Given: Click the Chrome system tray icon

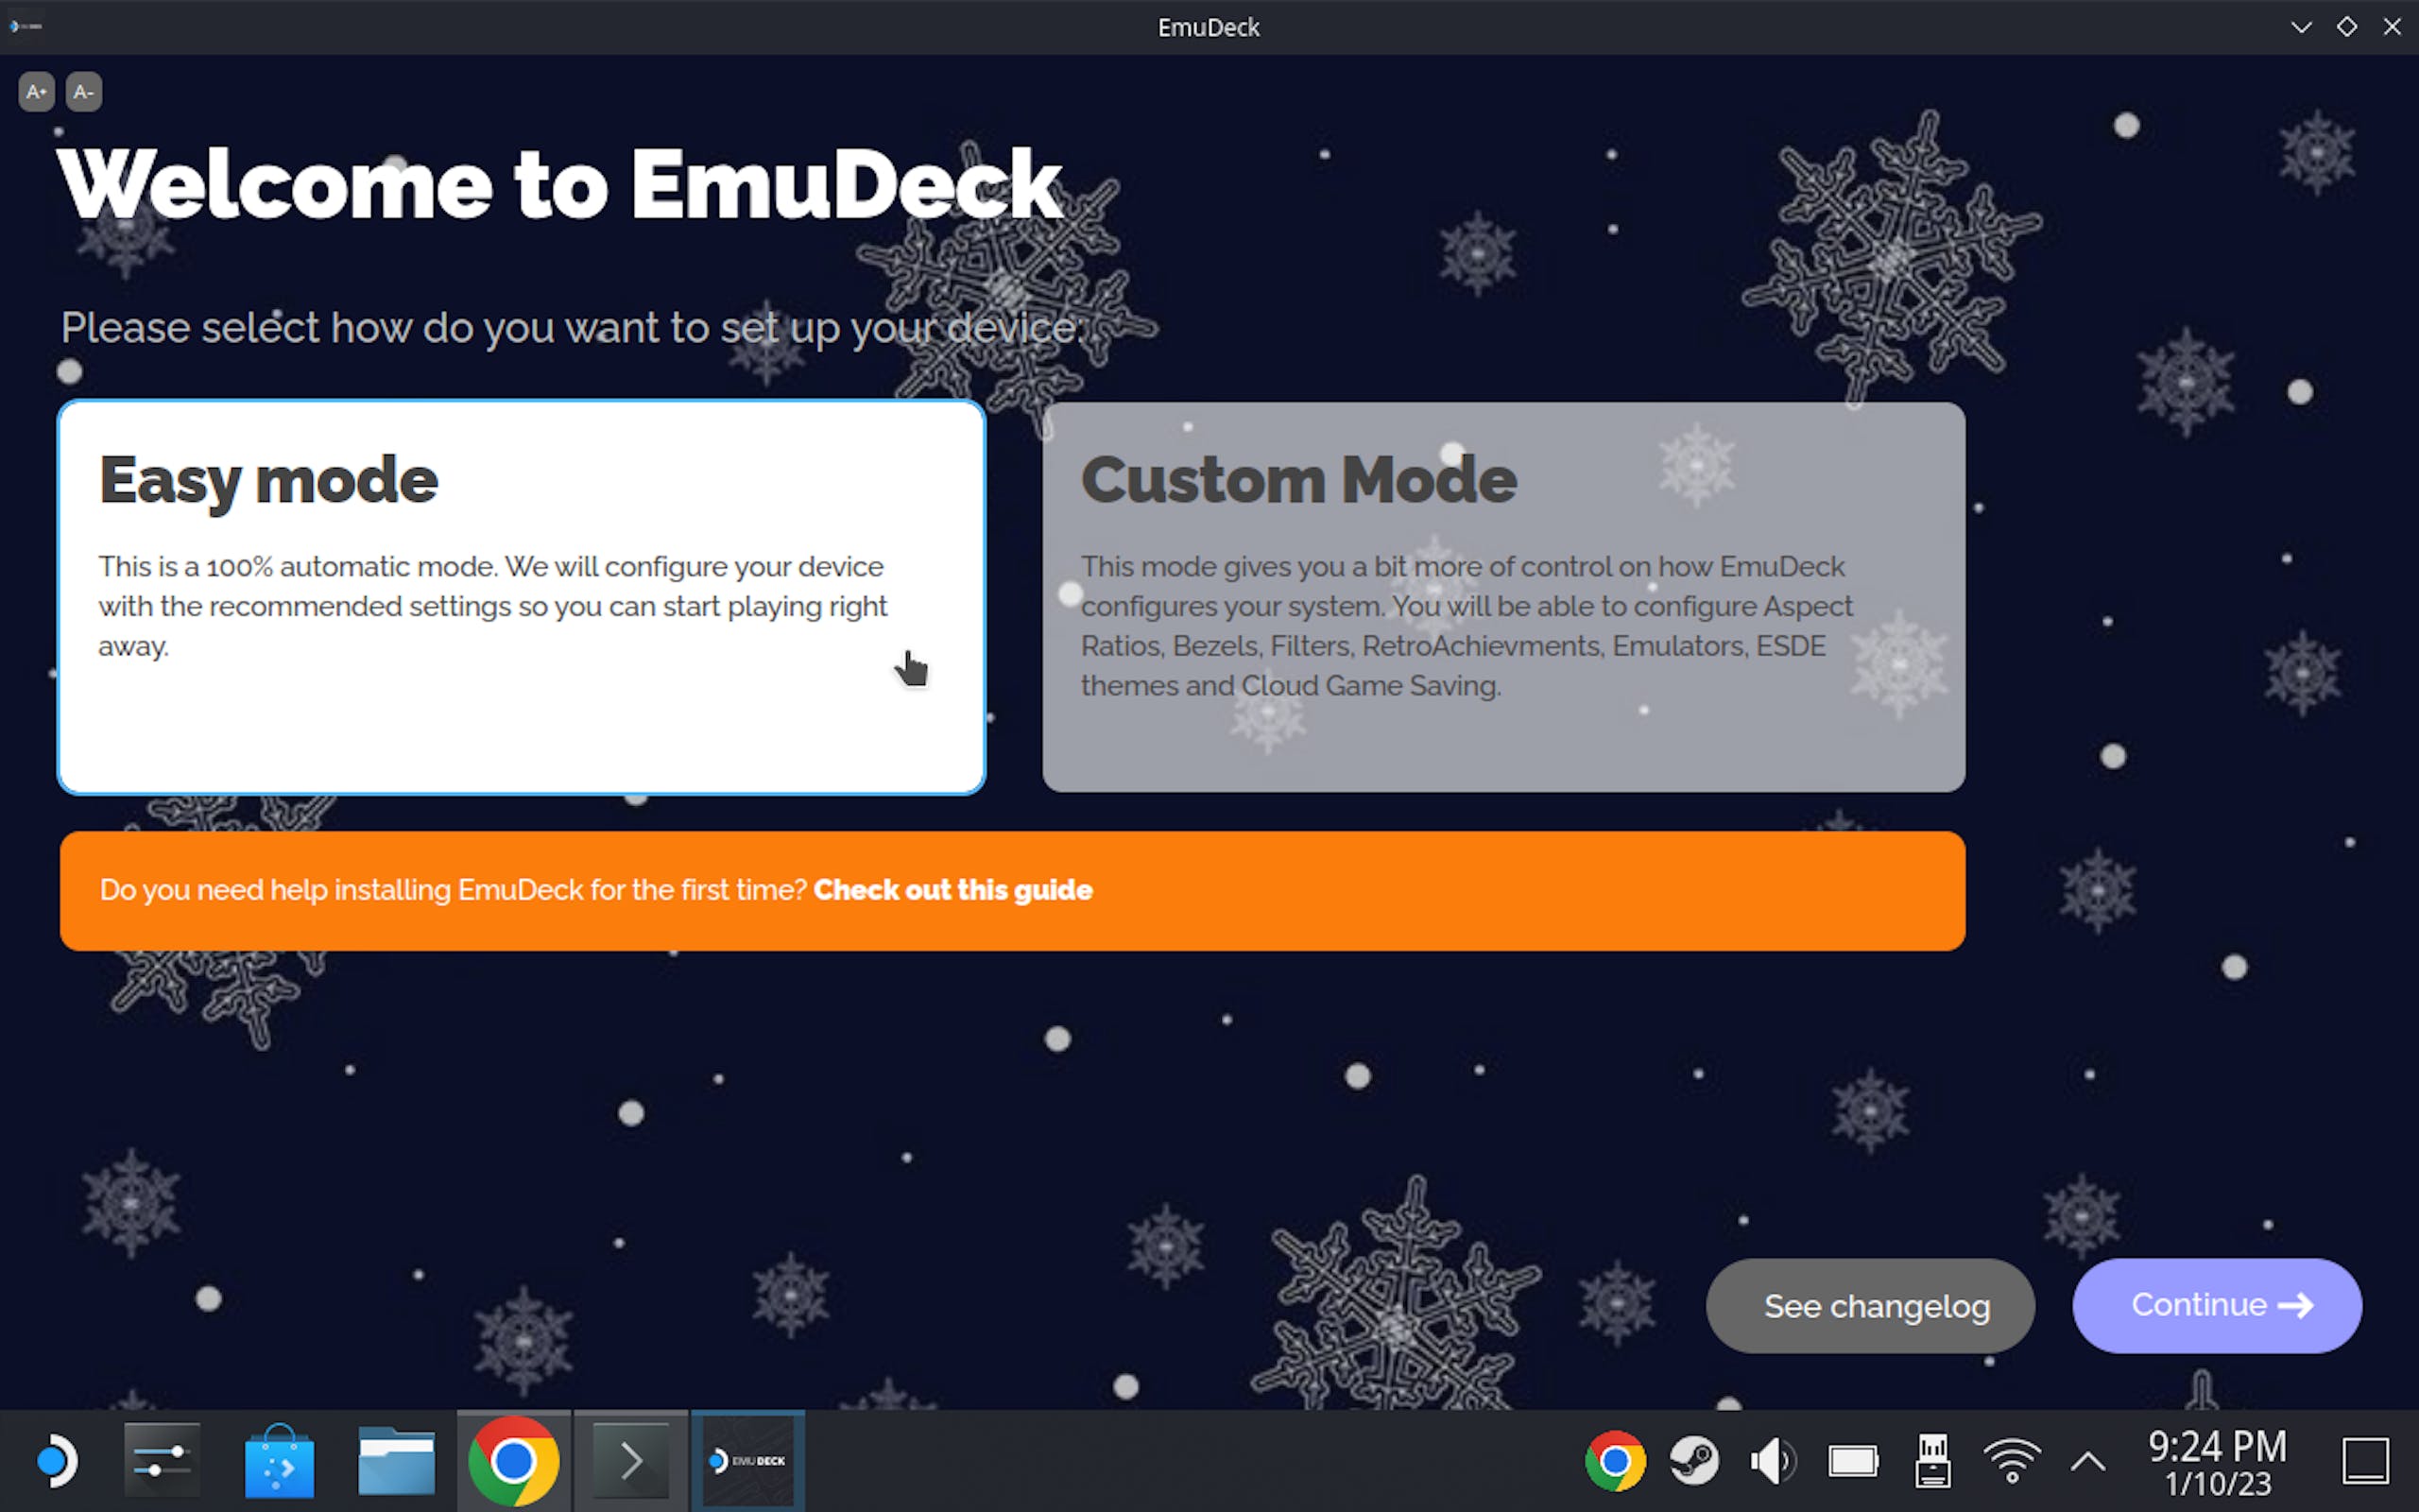Looking at the screenshot, I should coord(1615,1461).
